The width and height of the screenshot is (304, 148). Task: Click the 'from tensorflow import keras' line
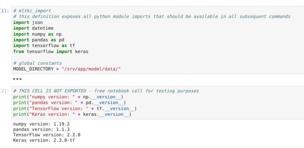tap(51, 52)
